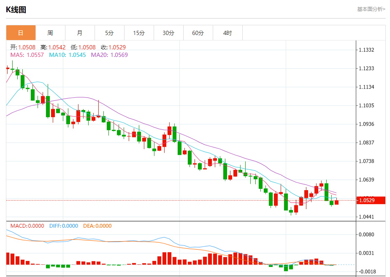
Task: Click the DEA:0.0000 label
Action: (97, 226)
